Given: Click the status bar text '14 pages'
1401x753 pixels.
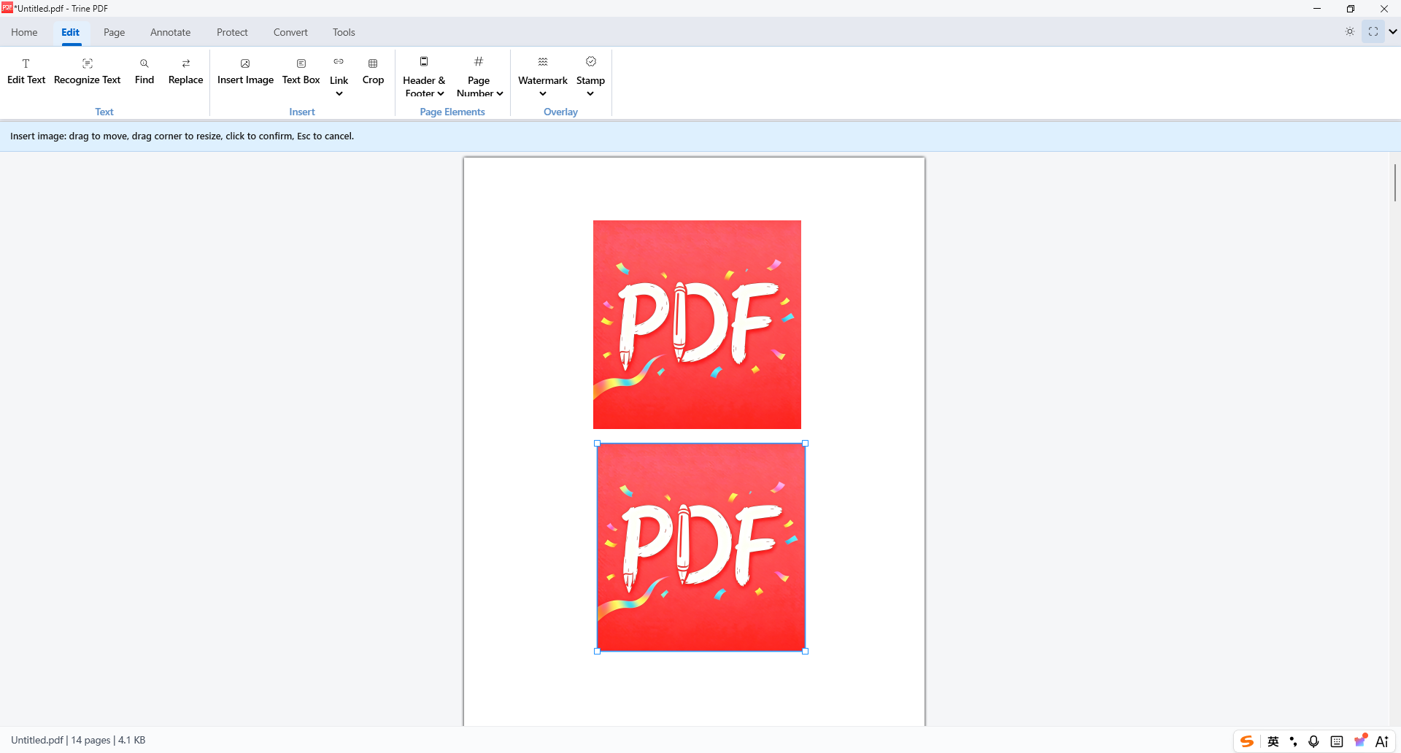Looking at the screenshot, I should pyautogui.click(x=90, y=740).
